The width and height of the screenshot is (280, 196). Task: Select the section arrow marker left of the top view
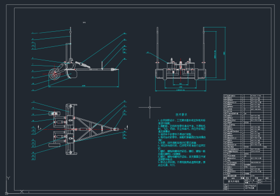(39, 128)
